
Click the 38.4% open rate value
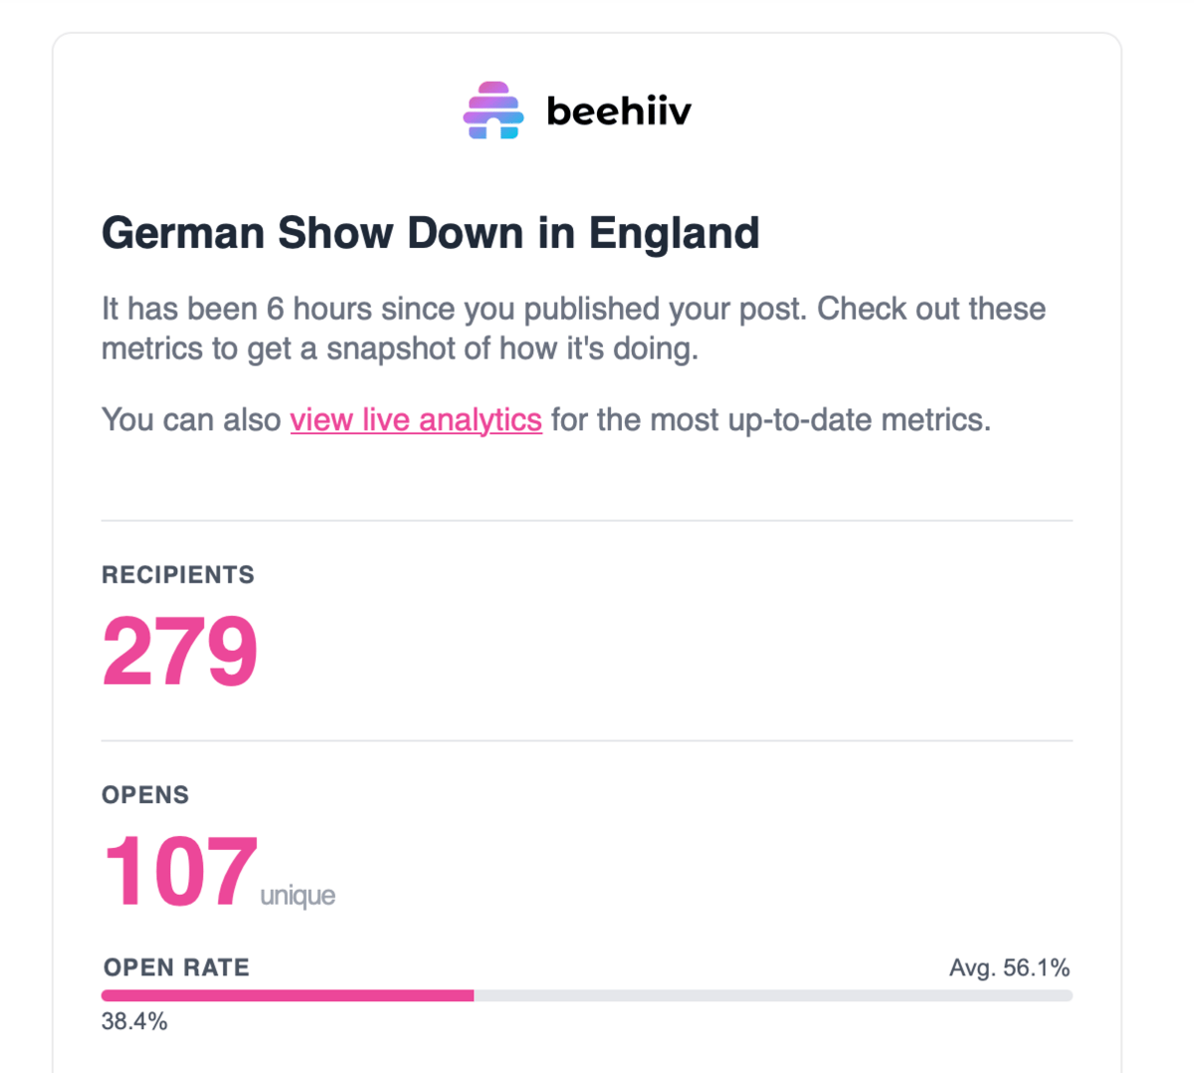[x=134, y=1021]
